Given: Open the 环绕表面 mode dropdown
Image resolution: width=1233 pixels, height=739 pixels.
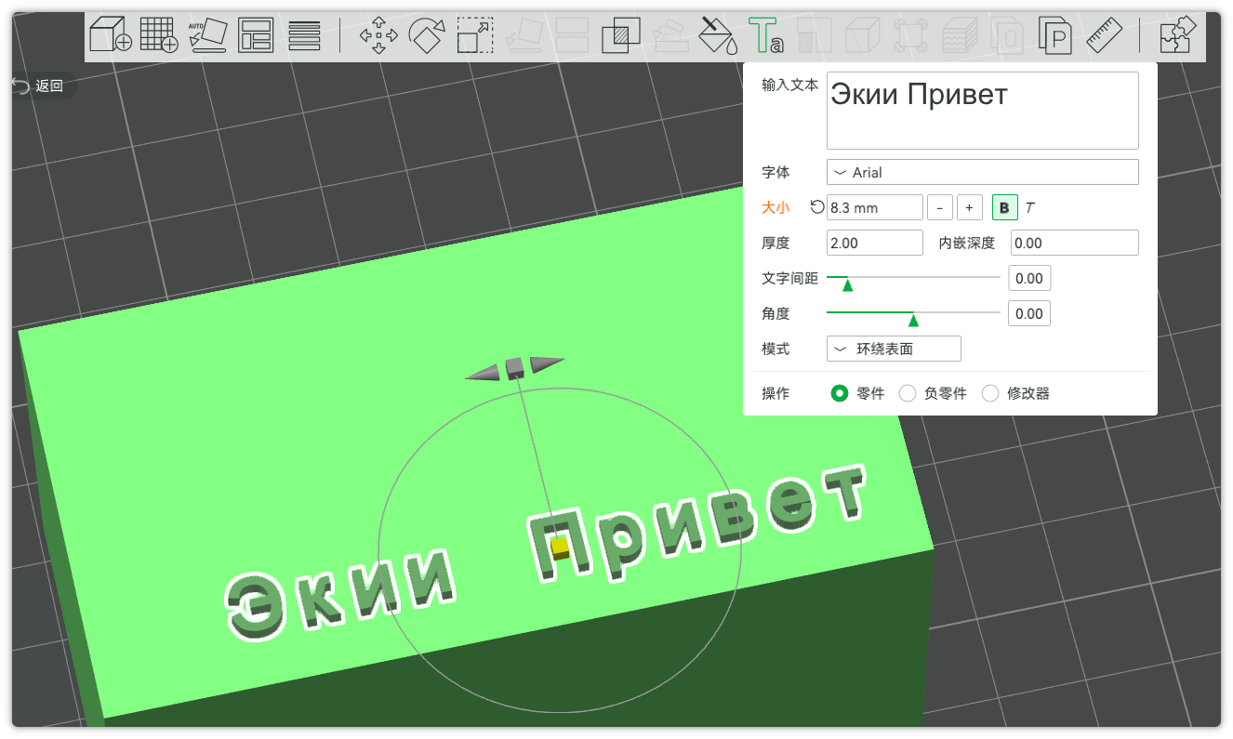Looking at the screenshot, I should (894, 349).
